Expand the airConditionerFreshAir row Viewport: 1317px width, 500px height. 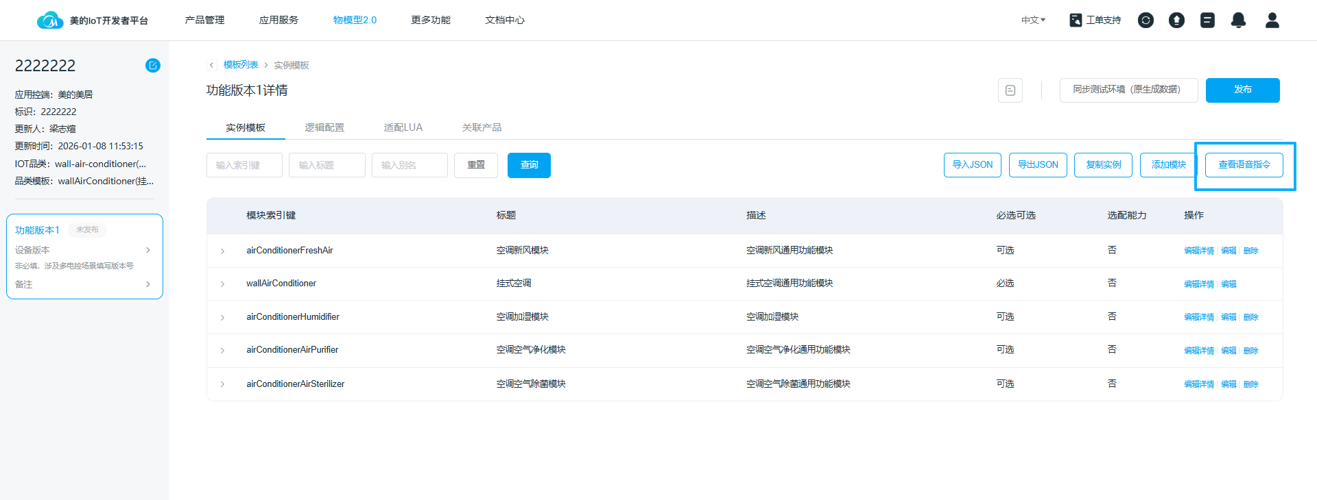click(222, 251)
